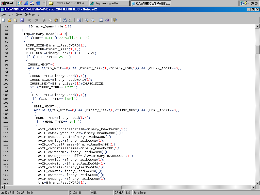The height and width of the screenshot is (195, 260).
Task: Click the 'RIFF_SIZE=Binary_ReadDWORD(1);' line
Action: (x=56, y=45)
